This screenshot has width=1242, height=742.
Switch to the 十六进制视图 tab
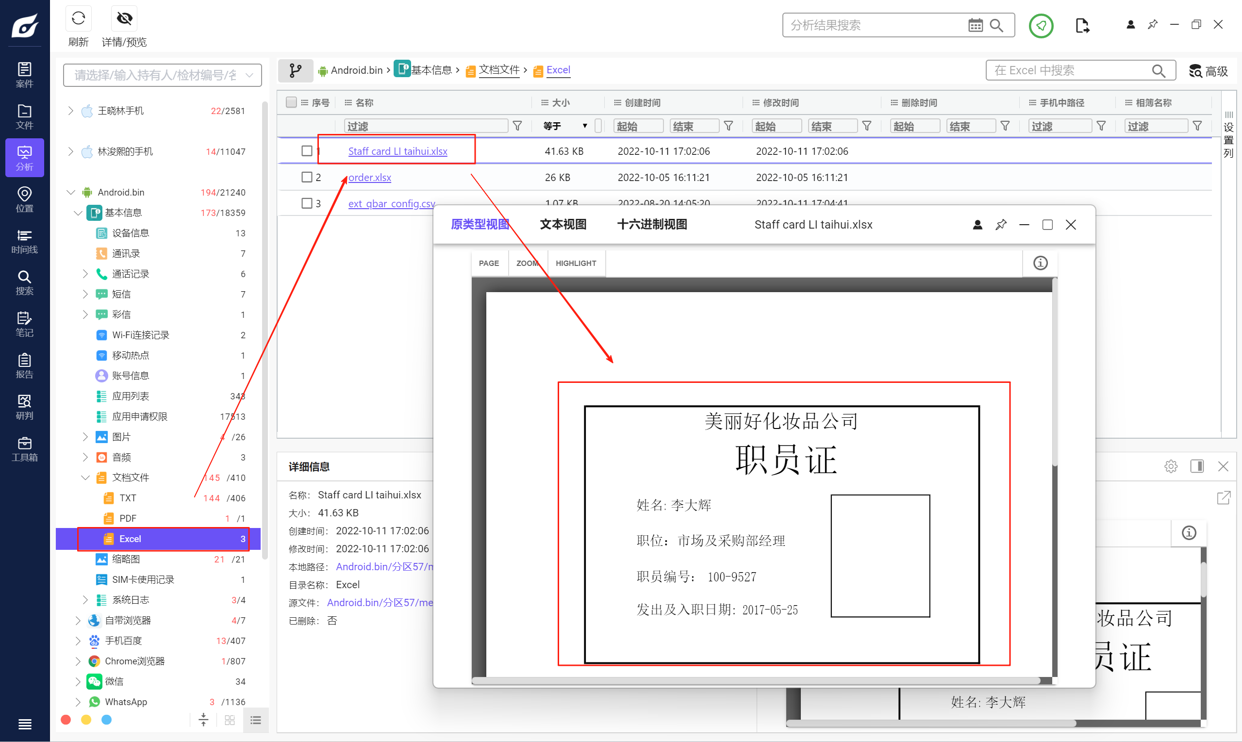(x=652, y=225)
